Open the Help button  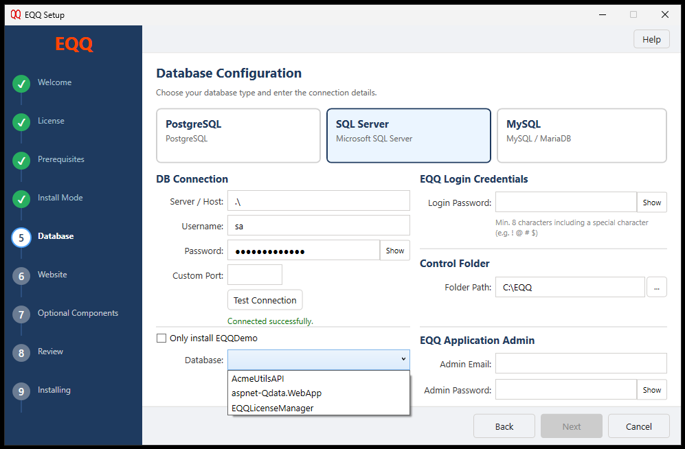(651, 39)
